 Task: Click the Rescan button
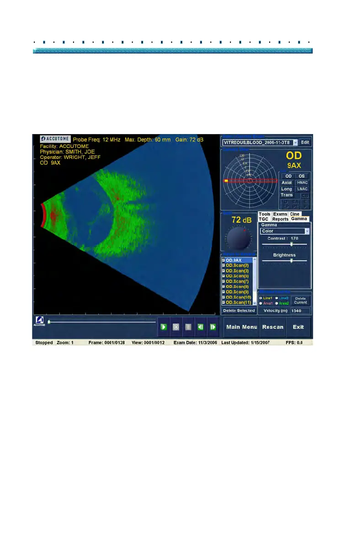click(273, 327)
